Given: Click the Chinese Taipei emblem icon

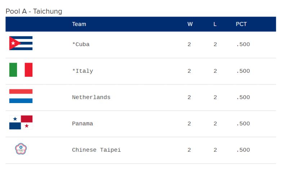Looking at the screenshot, I should click(21, 149).
